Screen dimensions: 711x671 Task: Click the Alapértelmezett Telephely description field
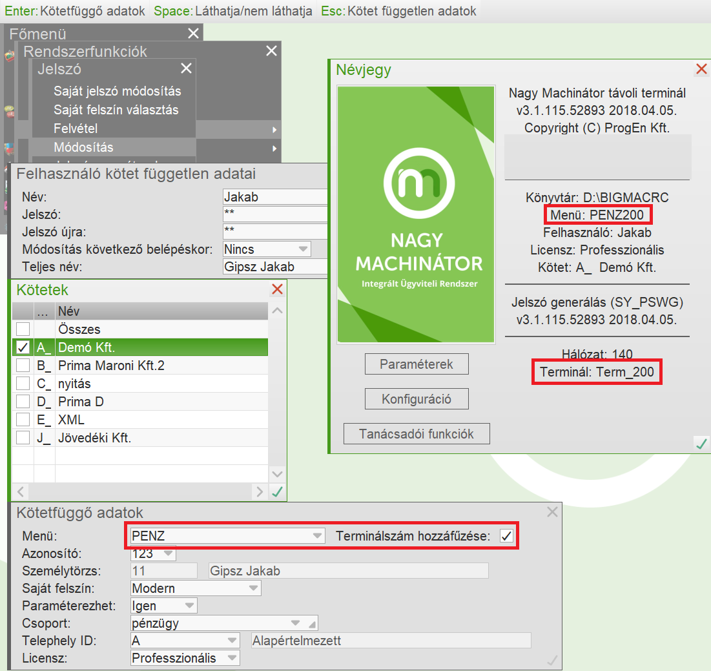(391, 641)
